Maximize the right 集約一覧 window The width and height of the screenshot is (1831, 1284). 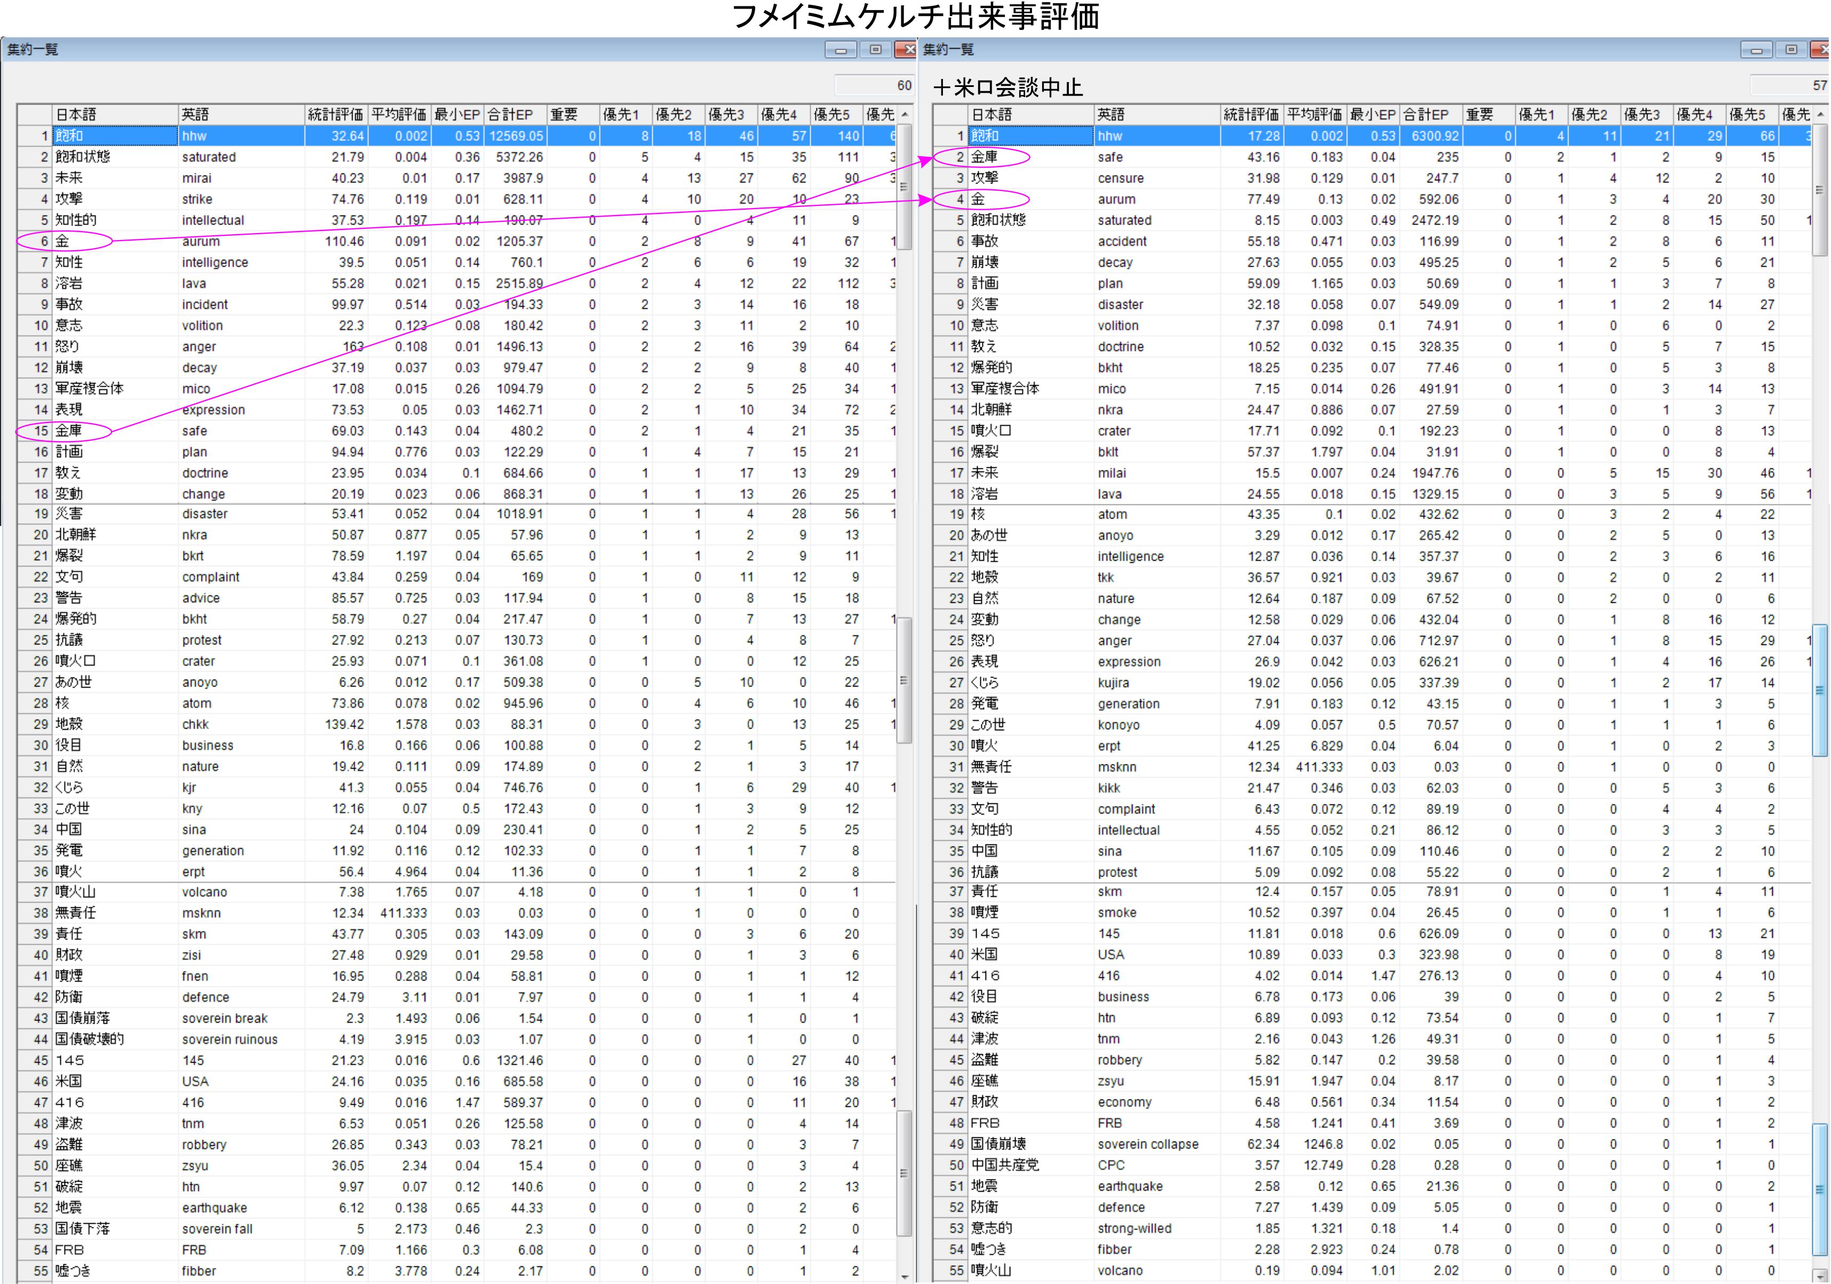(x=1791, y=50)
